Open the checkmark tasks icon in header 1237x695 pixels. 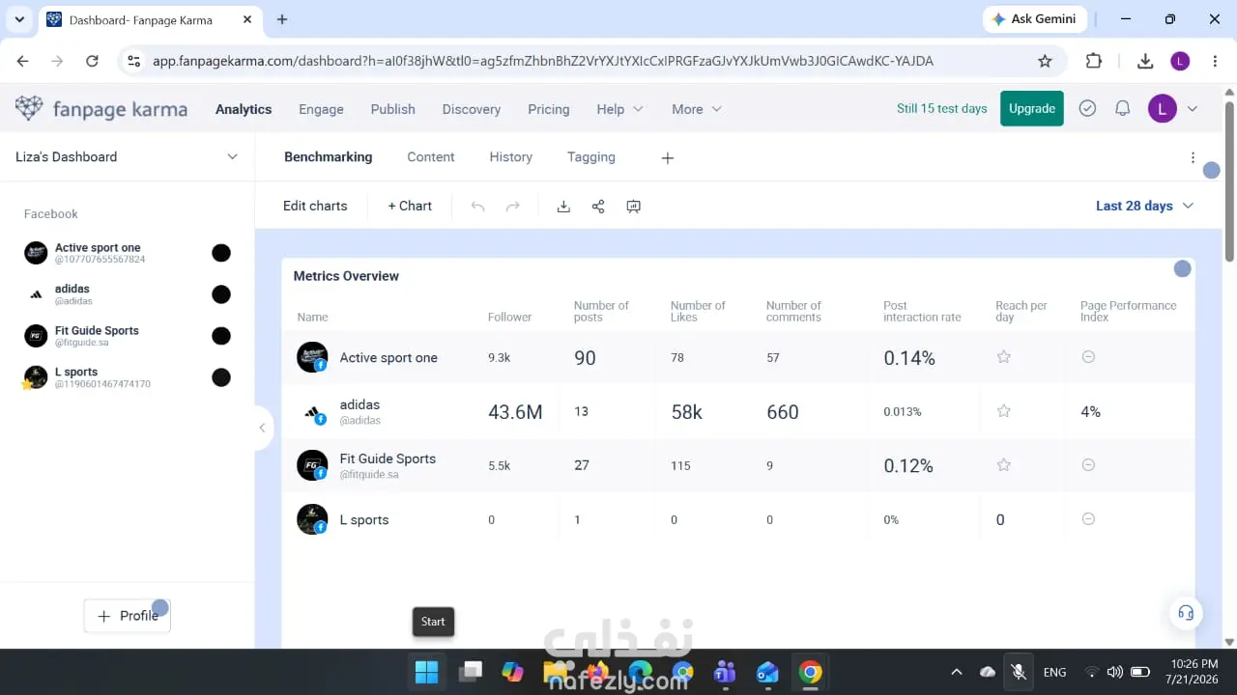click(x=1087, y=108)
